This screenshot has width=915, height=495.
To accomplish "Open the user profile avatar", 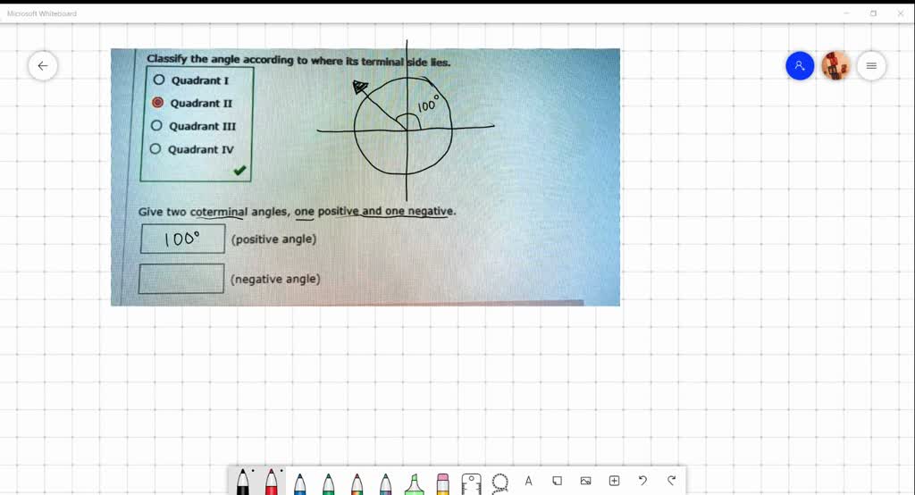I will 835,65.
